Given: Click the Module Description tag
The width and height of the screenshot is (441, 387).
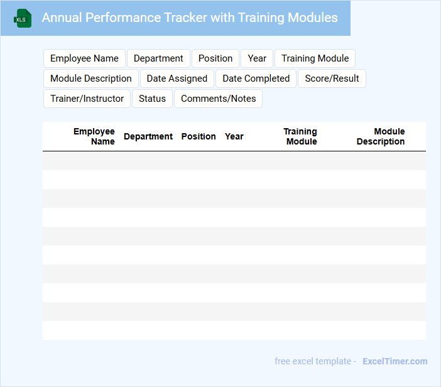Looking at the screenshot, I should tap(91, 79).
